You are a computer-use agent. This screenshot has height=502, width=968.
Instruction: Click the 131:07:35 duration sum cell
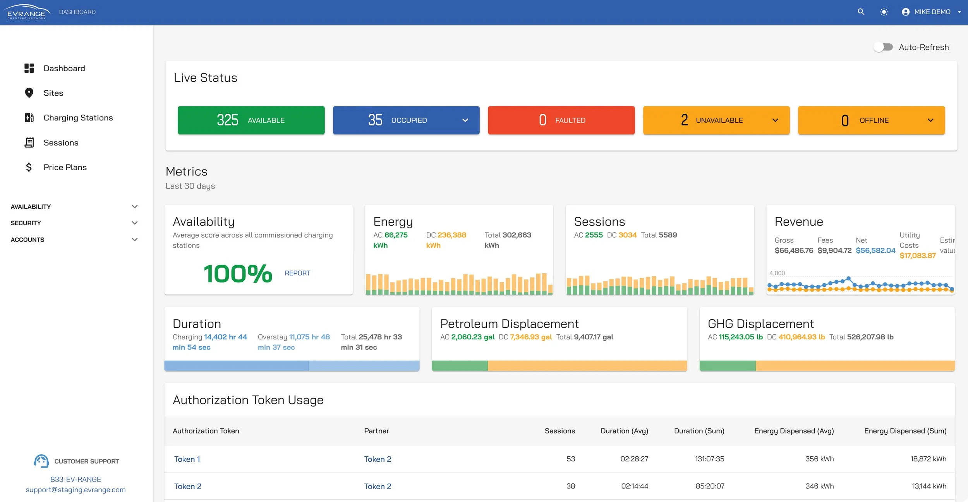[709, 459]
